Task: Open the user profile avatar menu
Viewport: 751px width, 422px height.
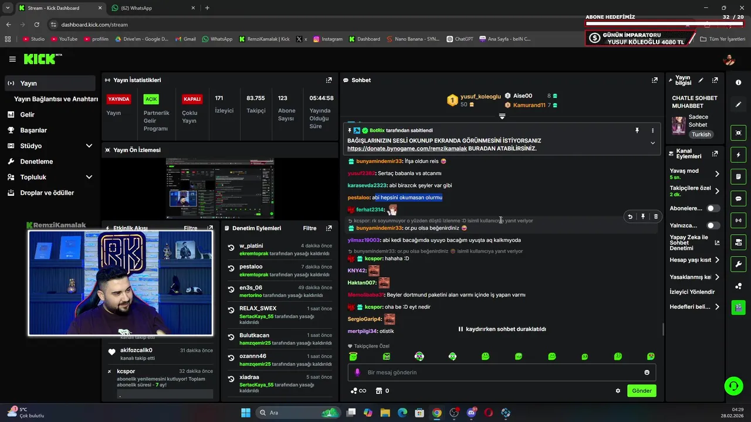Action: [729, 59]
